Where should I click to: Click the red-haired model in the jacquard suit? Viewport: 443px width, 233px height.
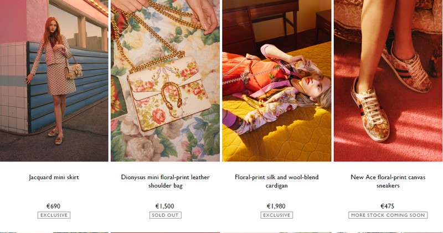53,80
